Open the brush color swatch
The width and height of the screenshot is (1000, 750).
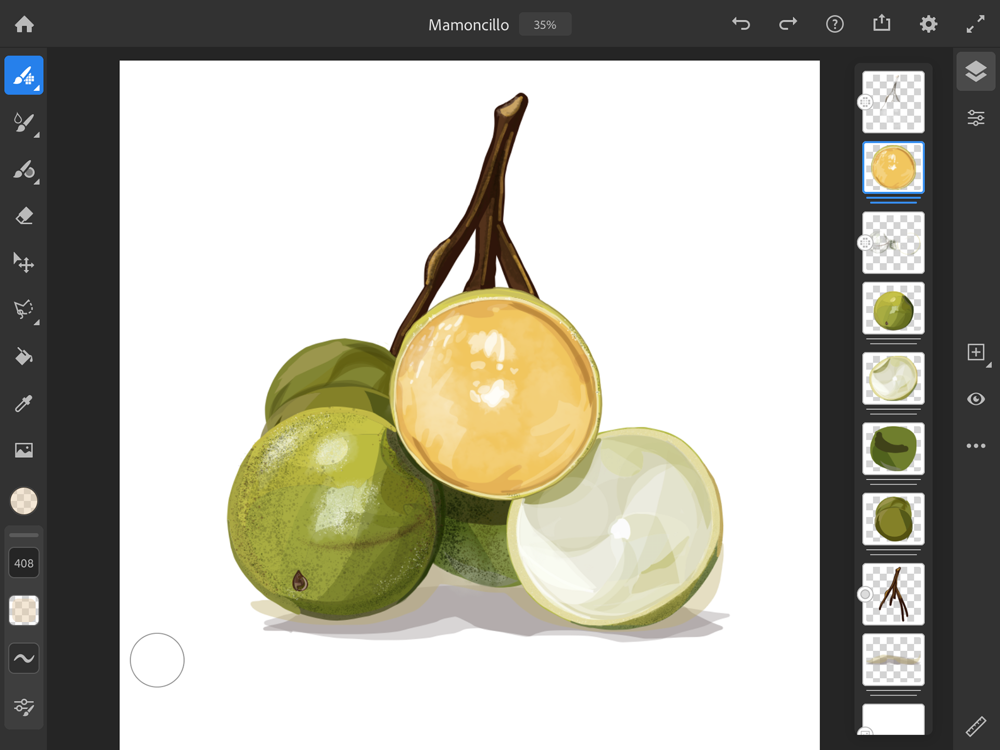point(24,501)
